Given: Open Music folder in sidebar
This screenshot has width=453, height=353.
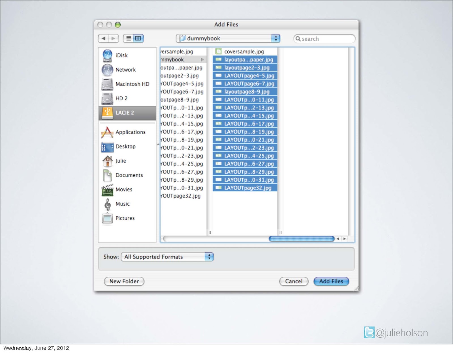Looking at the screenshot, I should [x=127, y=204].
